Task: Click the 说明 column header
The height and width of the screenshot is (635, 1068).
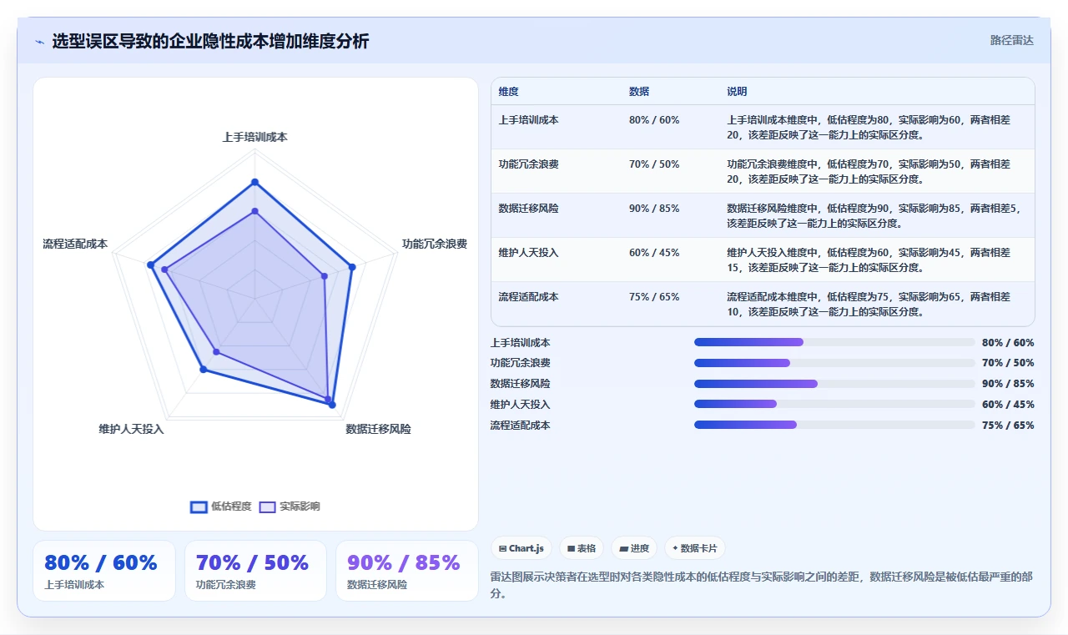Action: (737, 92)
